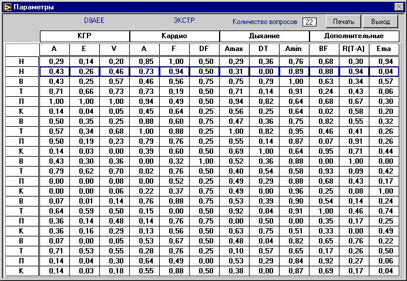Select the cell showing 0,44
The image size is (407, 281).
(384, 151)
